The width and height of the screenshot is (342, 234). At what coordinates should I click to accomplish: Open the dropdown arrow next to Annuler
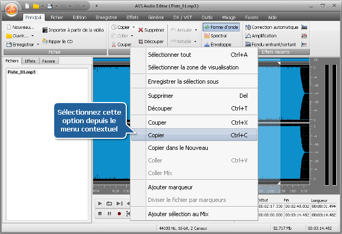tap(196, 30)
